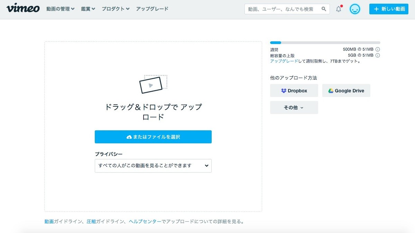Screen dimensions: 415x233
Task: Click the video drag-and-drop illustration icon
Action: [x=153, y=84]
